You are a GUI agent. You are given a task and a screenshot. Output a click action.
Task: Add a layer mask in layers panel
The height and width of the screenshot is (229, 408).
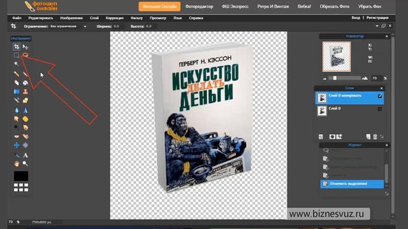pos(332,137)
